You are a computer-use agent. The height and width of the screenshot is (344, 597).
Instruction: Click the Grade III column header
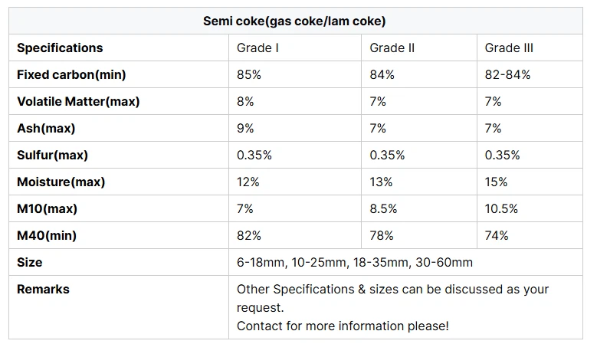pos(509,48)
